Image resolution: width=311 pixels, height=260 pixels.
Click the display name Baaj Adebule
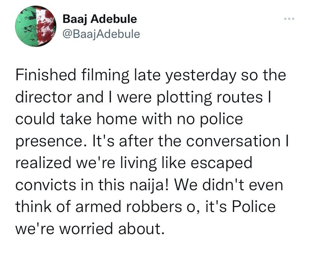tap(100, 19)
